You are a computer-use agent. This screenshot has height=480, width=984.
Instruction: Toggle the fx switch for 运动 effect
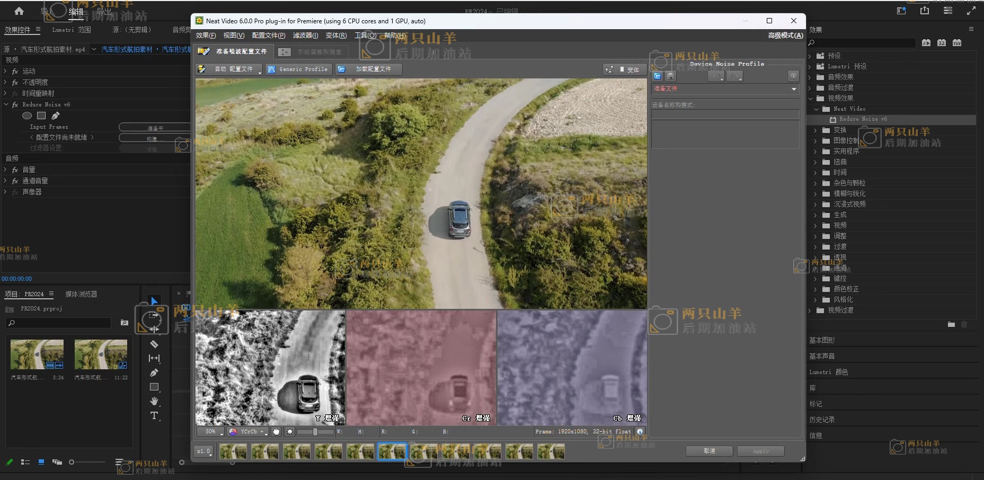click(15, 71)
